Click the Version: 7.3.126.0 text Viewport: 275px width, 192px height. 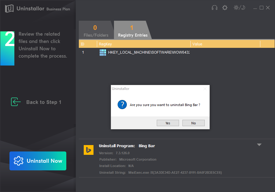pyautogui.click(x=114, y=153)
